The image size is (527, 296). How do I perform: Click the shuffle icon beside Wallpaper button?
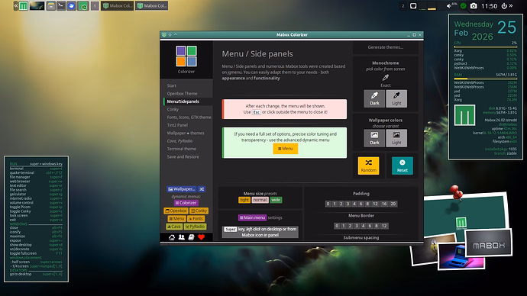pos(202,189)
